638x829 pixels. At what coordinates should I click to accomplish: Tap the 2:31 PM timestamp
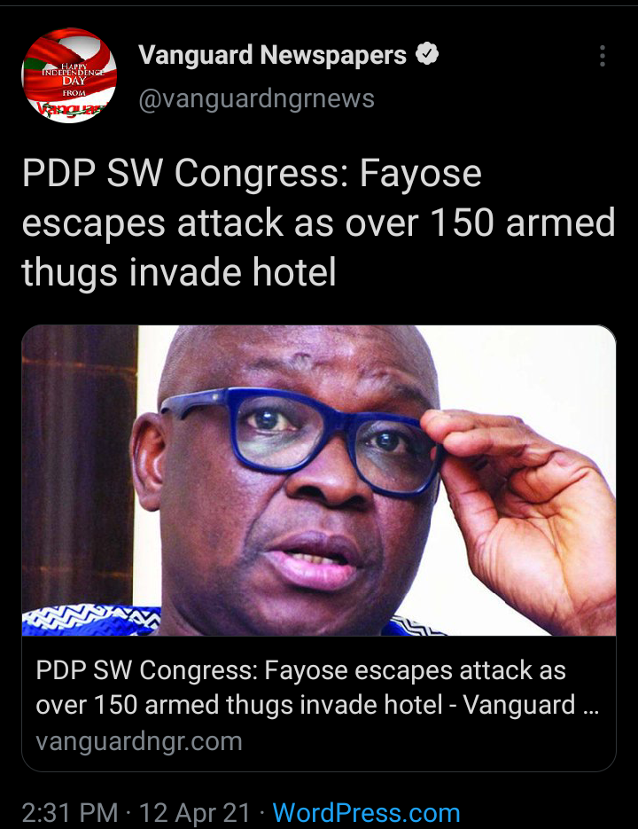click(69, 813)
